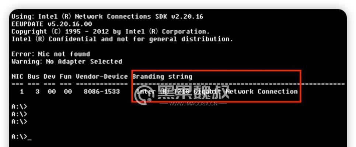Click the Bus column header
356x147 pixels.
[34, 76]
